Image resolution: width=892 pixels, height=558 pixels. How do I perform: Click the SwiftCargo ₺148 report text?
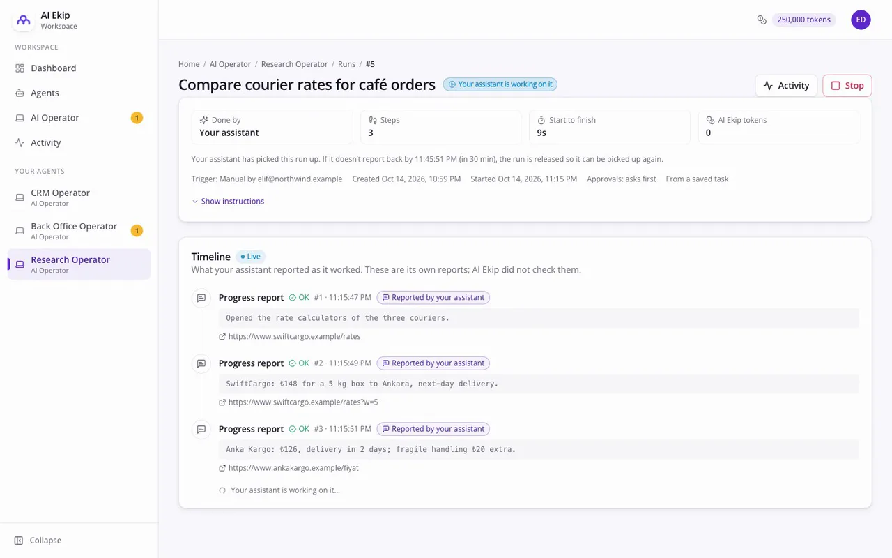pyautogui.click(x=362, y=384)
